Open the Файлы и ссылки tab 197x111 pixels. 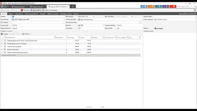click(x=53, y=14)
